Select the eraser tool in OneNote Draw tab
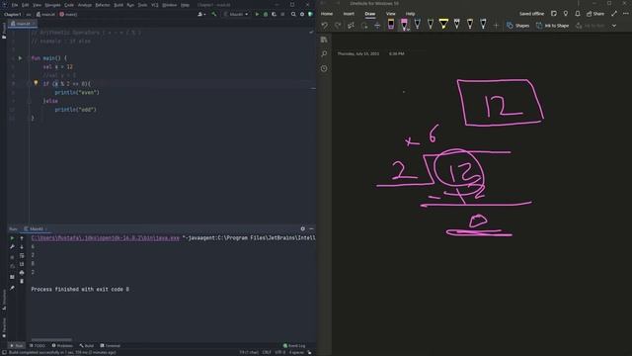Viewport: 632px width, 356px height. [x=391, y=25]
